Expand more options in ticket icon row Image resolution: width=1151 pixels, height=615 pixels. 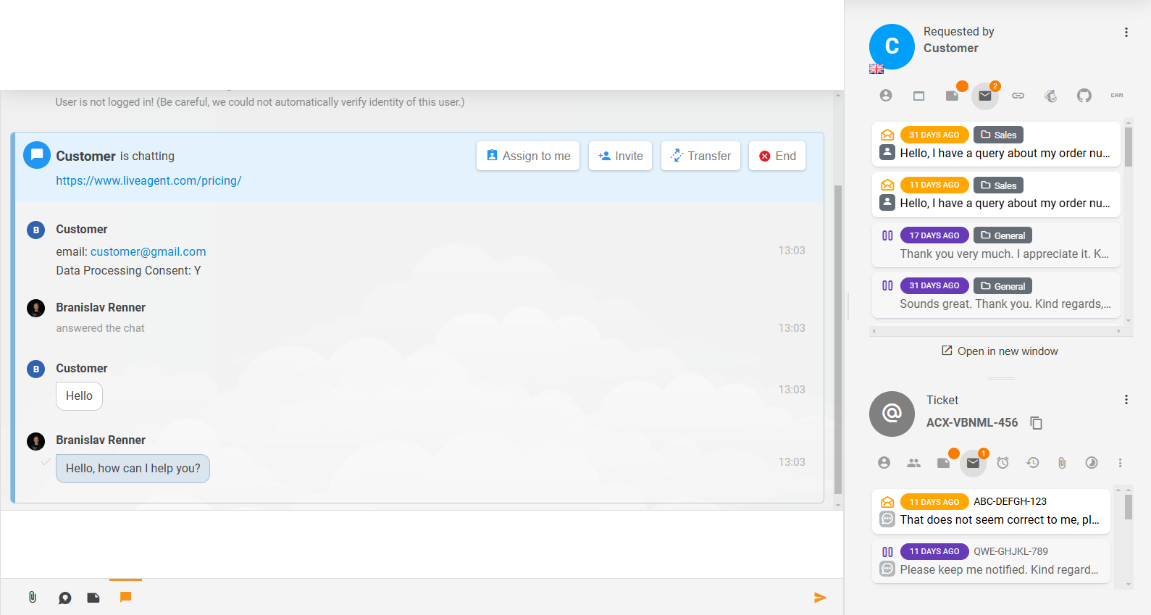coord(1120,463)
